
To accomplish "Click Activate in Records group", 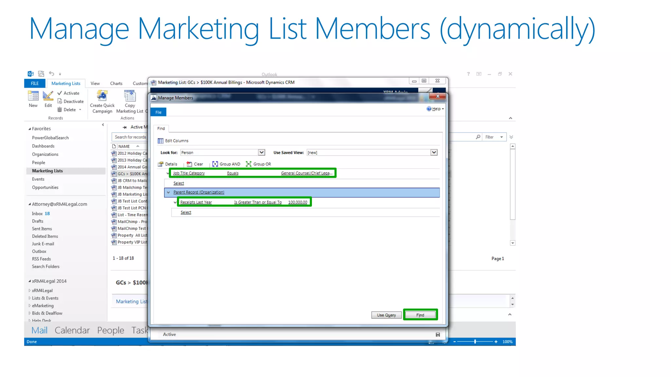I will point(68,93).
